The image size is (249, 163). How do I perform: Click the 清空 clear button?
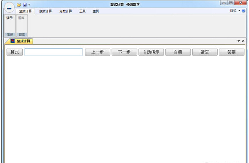(x=205, y=52)
